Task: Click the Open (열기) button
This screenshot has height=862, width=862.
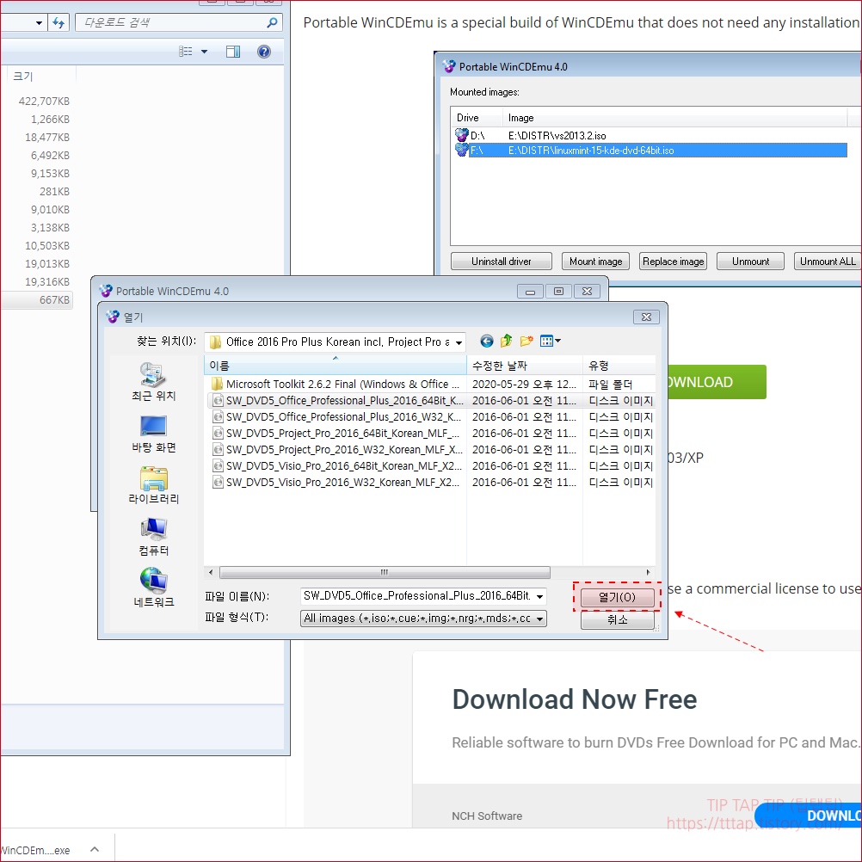Action: pyautogui.click(x=617, y=597)
